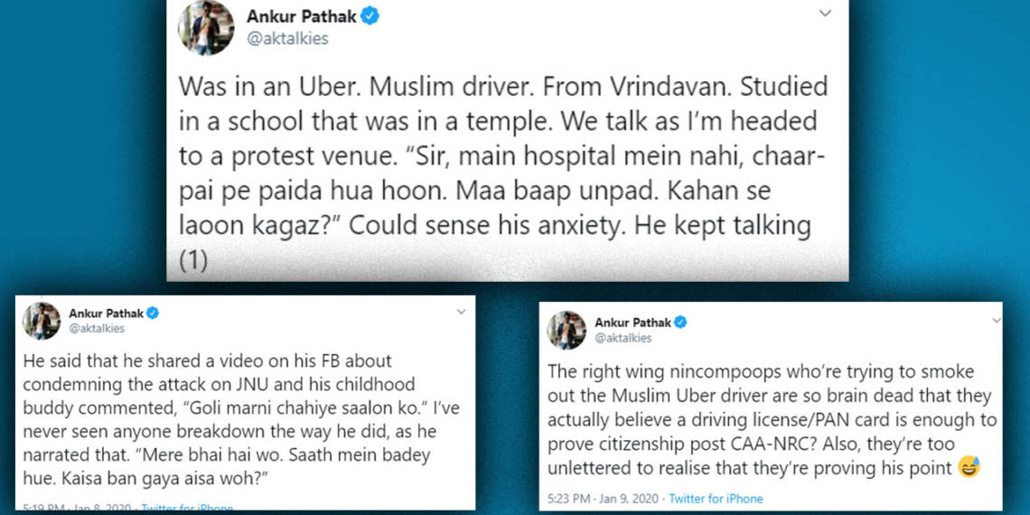Viewport: 1030px width, 515px height.
Task: Open Ankur Pathak's name on the Vrindavan tweet
Action: click(302, 16)
